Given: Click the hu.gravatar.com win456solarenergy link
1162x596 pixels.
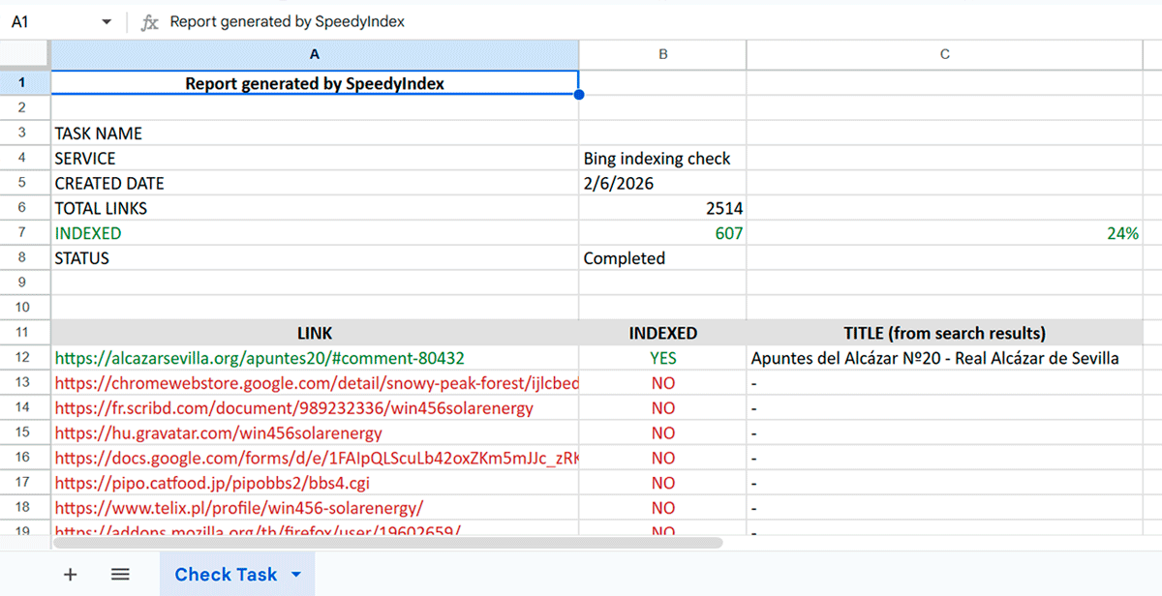Looking at the screenshot, I should (218, 433).
